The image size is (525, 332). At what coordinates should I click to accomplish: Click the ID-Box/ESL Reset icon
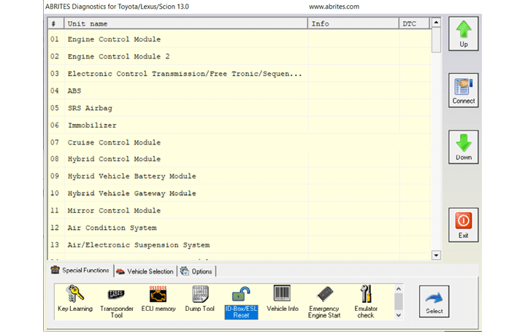click(241, 300)
